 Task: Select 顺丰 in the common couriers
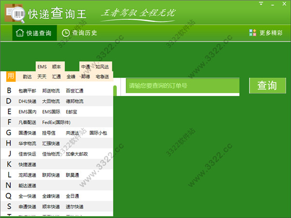click(56, 66)
